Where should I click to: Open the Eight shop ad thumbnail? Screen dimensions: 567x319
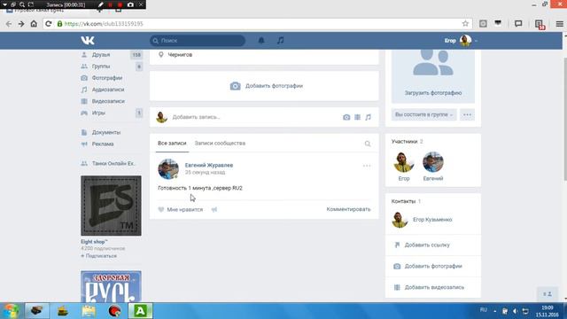click(111, 206)
